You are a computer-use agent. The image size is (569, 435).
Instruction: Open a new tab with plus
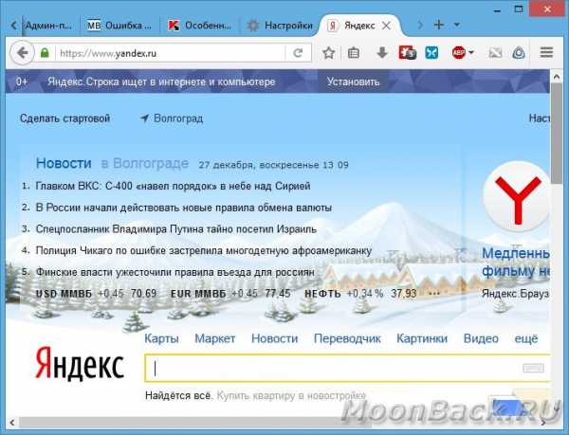click(x=439, y=25)
